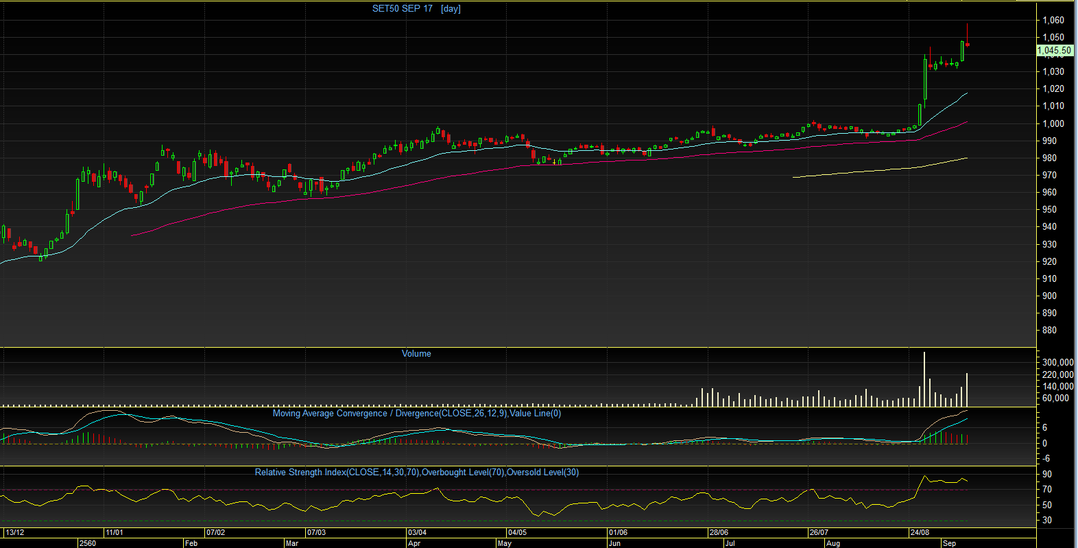
Task: Select 900 on the price axis
Action: pos(1049,296)
